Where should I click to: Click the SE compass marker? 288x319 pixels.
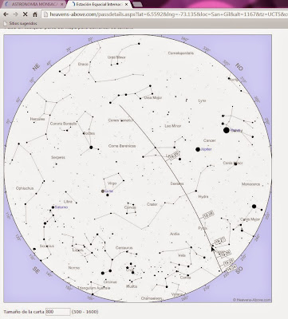click(37, 270)
